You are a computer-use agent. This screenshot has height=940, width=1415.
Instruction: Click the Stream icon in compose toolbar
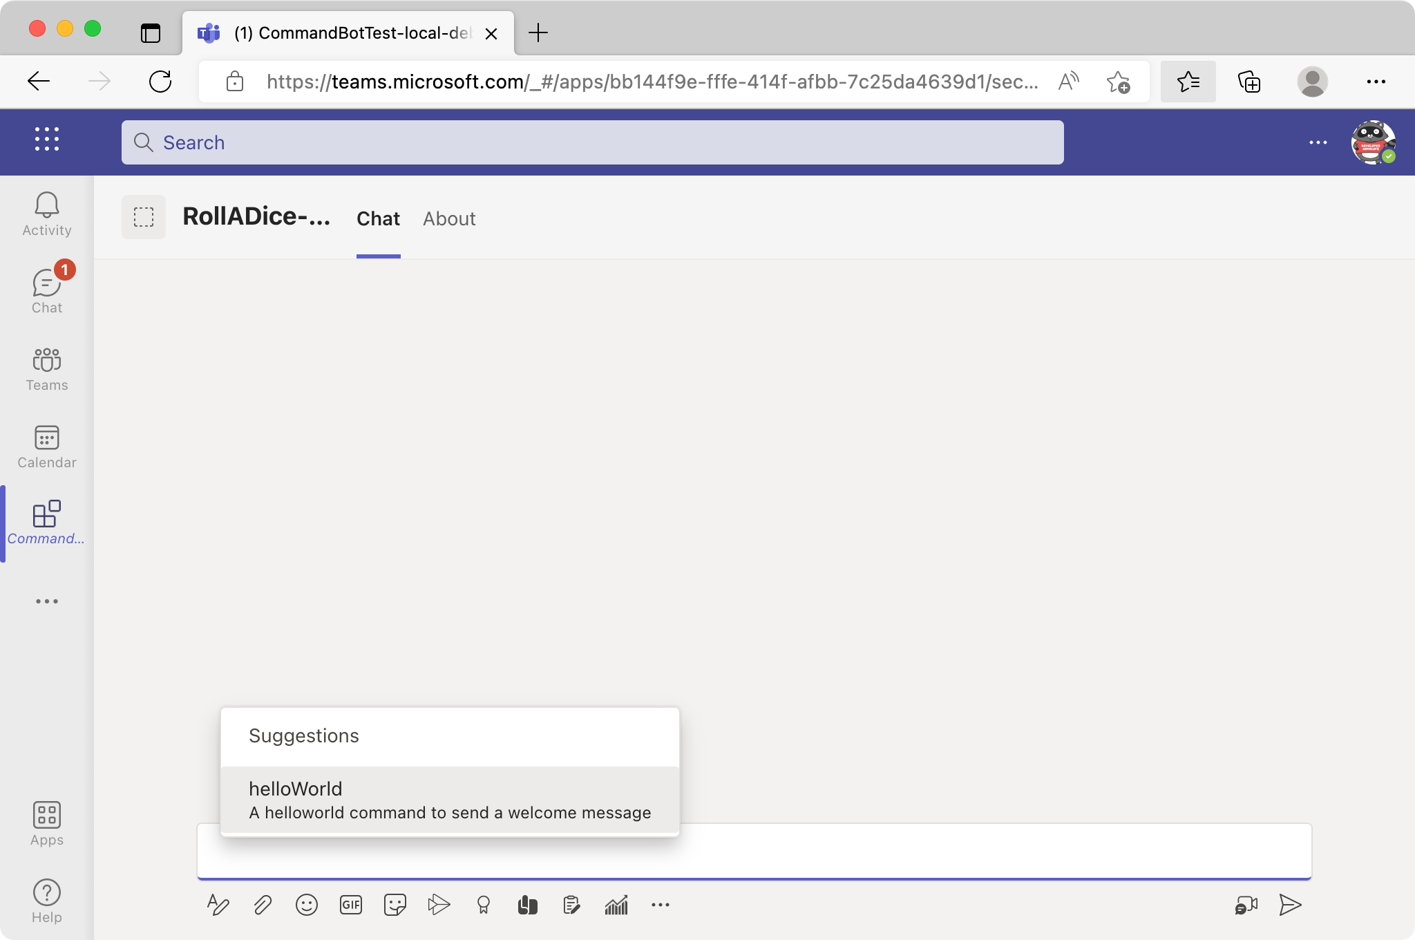[x=439, y=905]
